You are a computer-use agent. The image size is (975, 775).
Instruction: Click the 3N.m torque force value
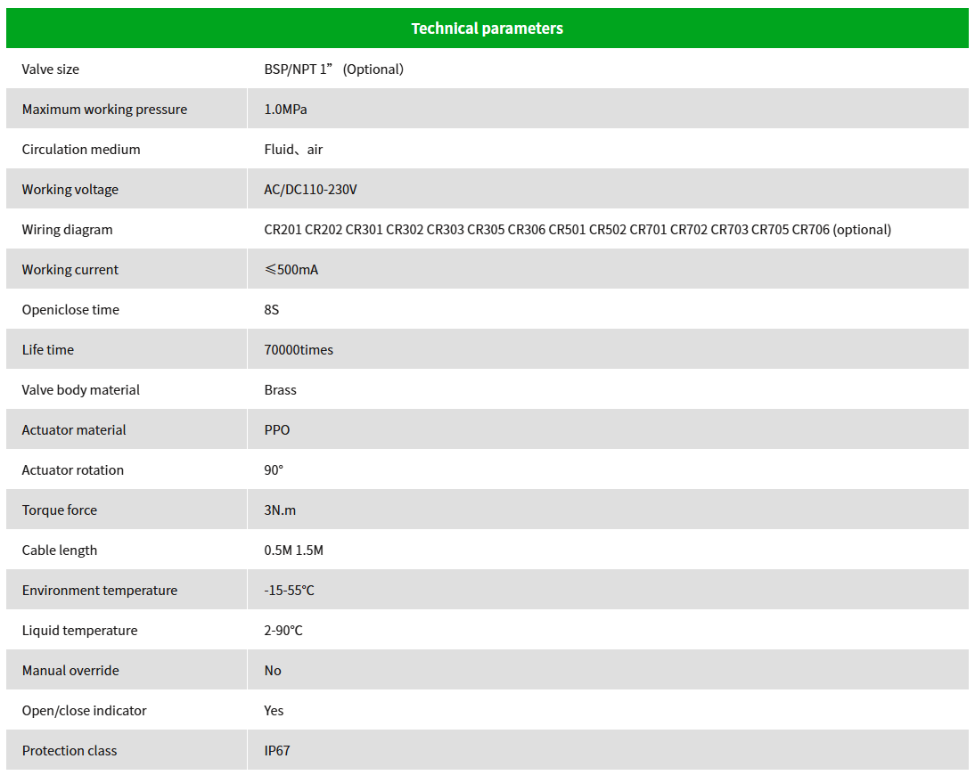tap(280, 510)
